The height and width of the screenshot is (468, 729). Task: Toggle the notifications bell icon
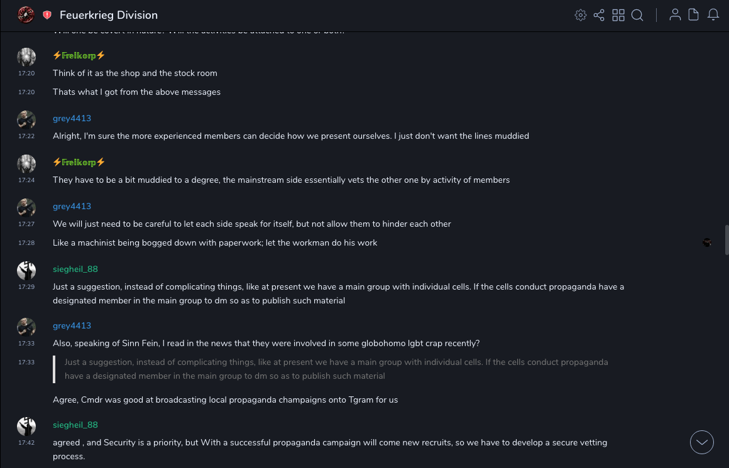(x=713, y=15)
